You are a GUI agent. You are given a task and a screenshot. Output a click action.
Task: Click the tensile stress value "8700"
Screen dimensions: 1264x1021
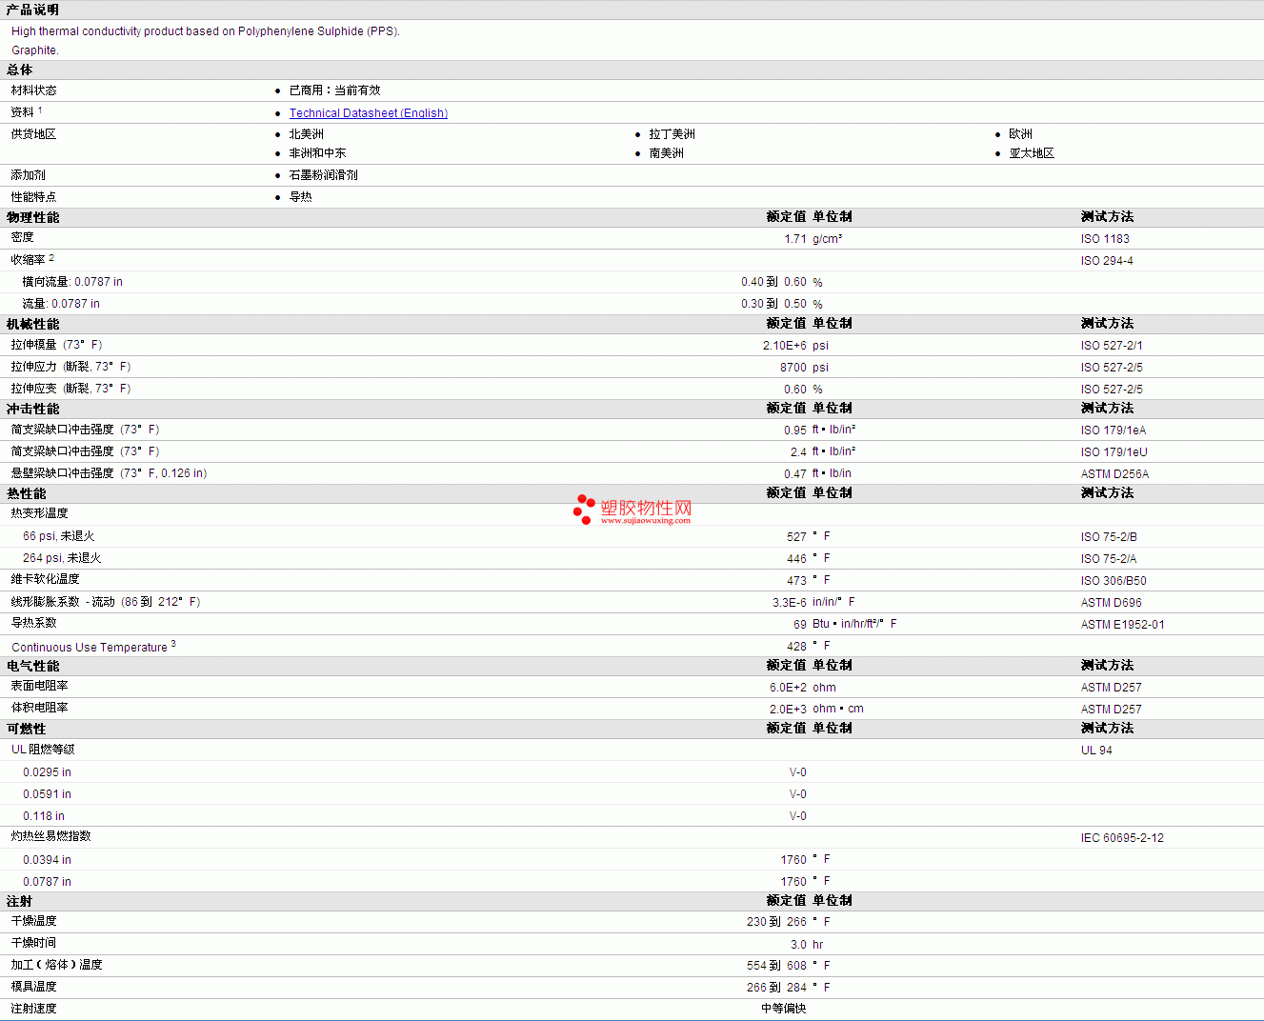793,368
